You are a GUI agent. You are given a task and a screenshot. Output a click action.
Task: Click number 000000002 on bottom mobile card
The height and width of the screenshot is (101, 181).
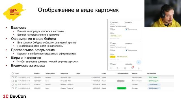129,64
